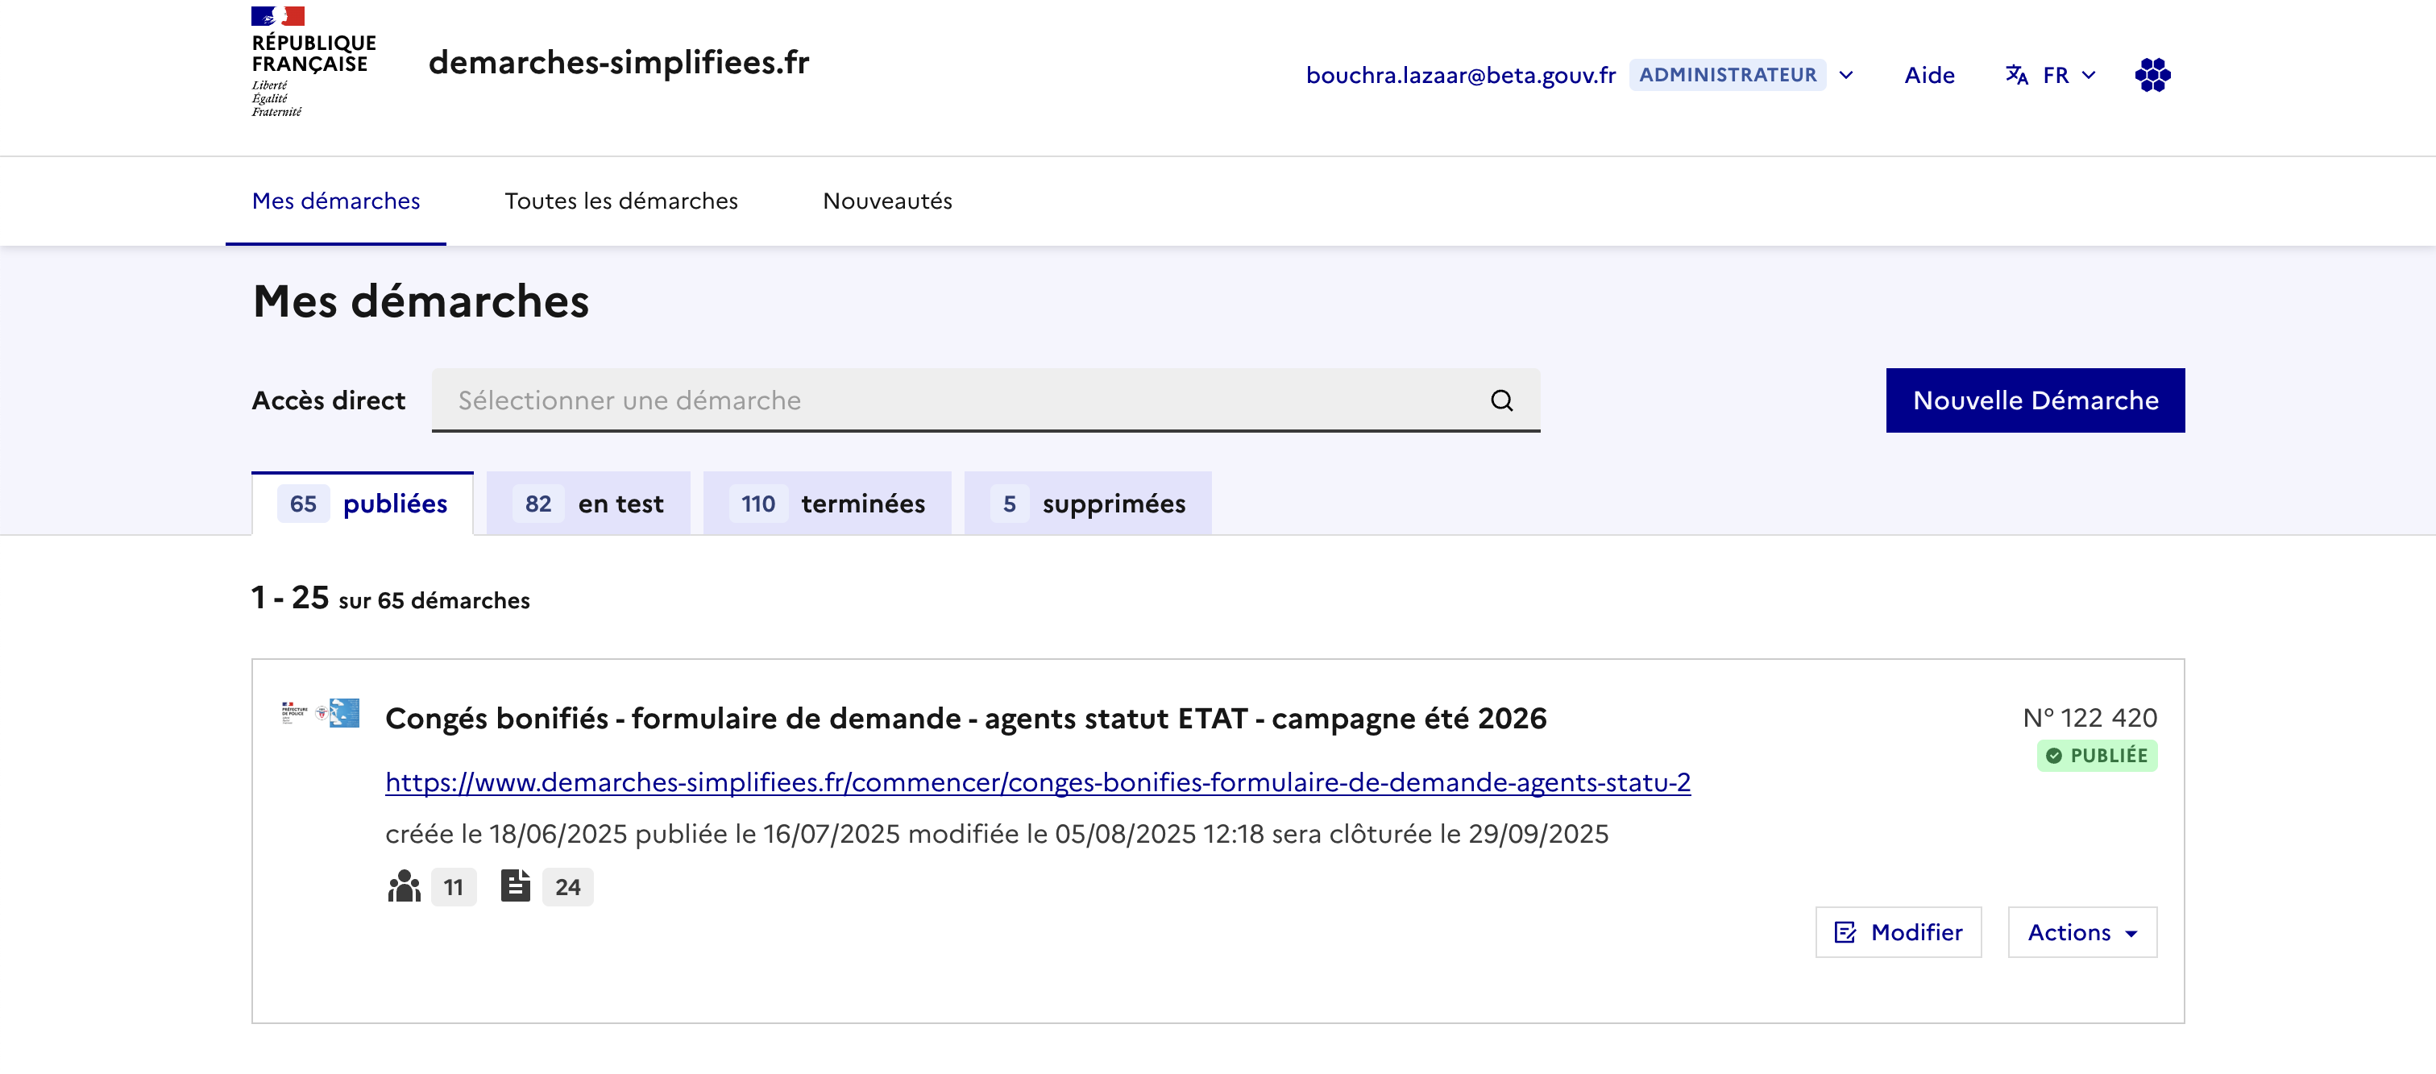
Task: Click the PUBLIÉE status badge
Action: pyautogui.click(x=2097, y=756)
